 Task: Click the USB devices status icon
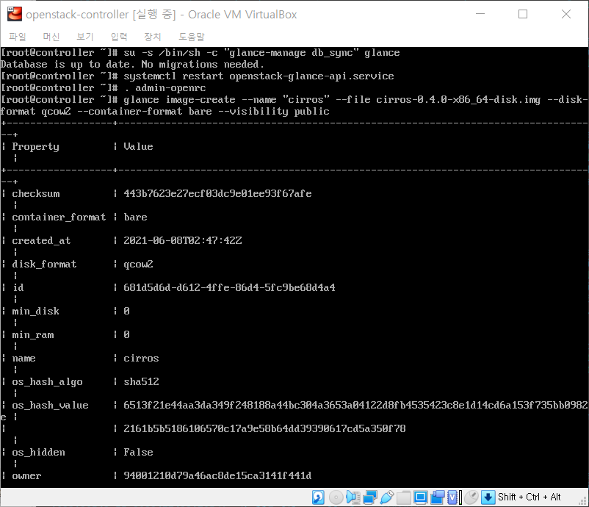(387, 497)
